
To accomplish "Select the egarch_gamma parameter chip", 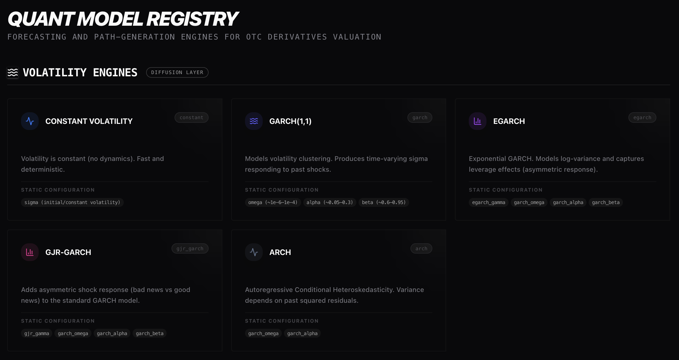I will 488,202.
